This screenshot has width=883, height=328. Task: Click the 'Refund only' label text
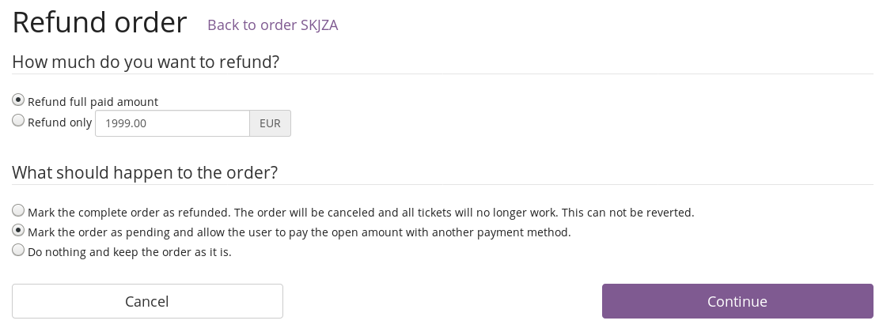[59, 123]
